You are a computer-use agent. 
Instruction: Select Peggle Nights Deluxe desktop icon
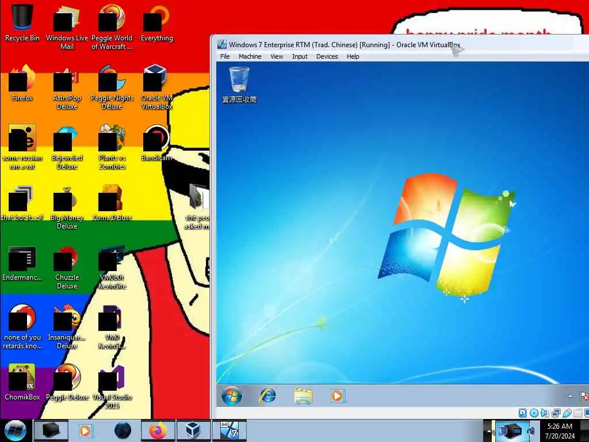coord(112,87)
